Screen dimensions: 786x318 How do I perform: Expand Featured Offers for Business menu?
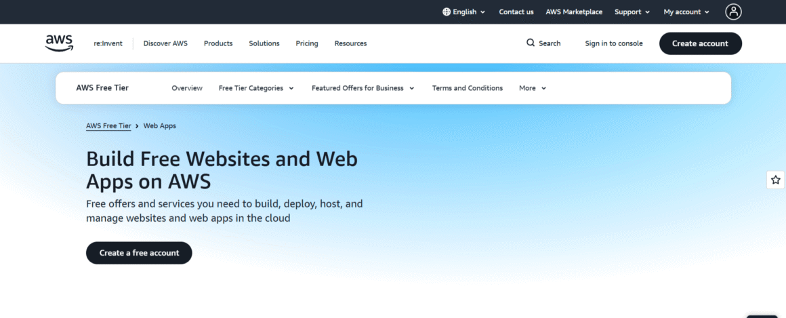coord(363,88)
